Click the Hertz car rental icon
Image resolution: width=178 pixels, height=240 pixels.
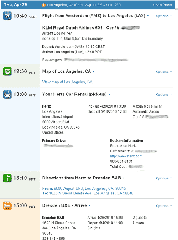[x=7, y=94]
